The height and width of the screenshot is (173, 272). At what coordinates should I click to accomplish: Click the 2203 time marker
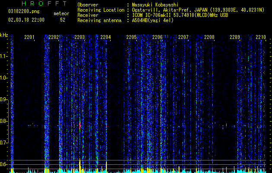80,37
